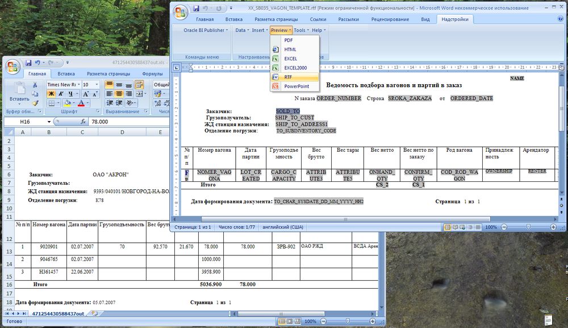Click the Increase Font Size icon

(x=86, y=94)
